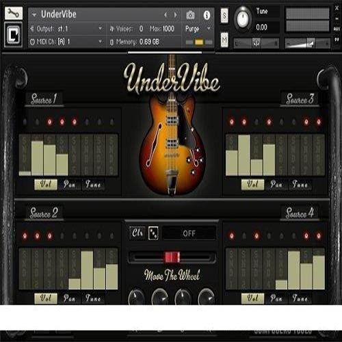Toggle the Mute M button

(224, 40)
